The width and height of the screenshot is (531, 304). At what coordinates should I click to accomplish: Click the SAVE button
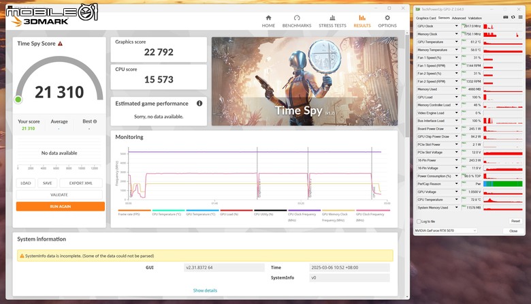(x=48, y=183)
